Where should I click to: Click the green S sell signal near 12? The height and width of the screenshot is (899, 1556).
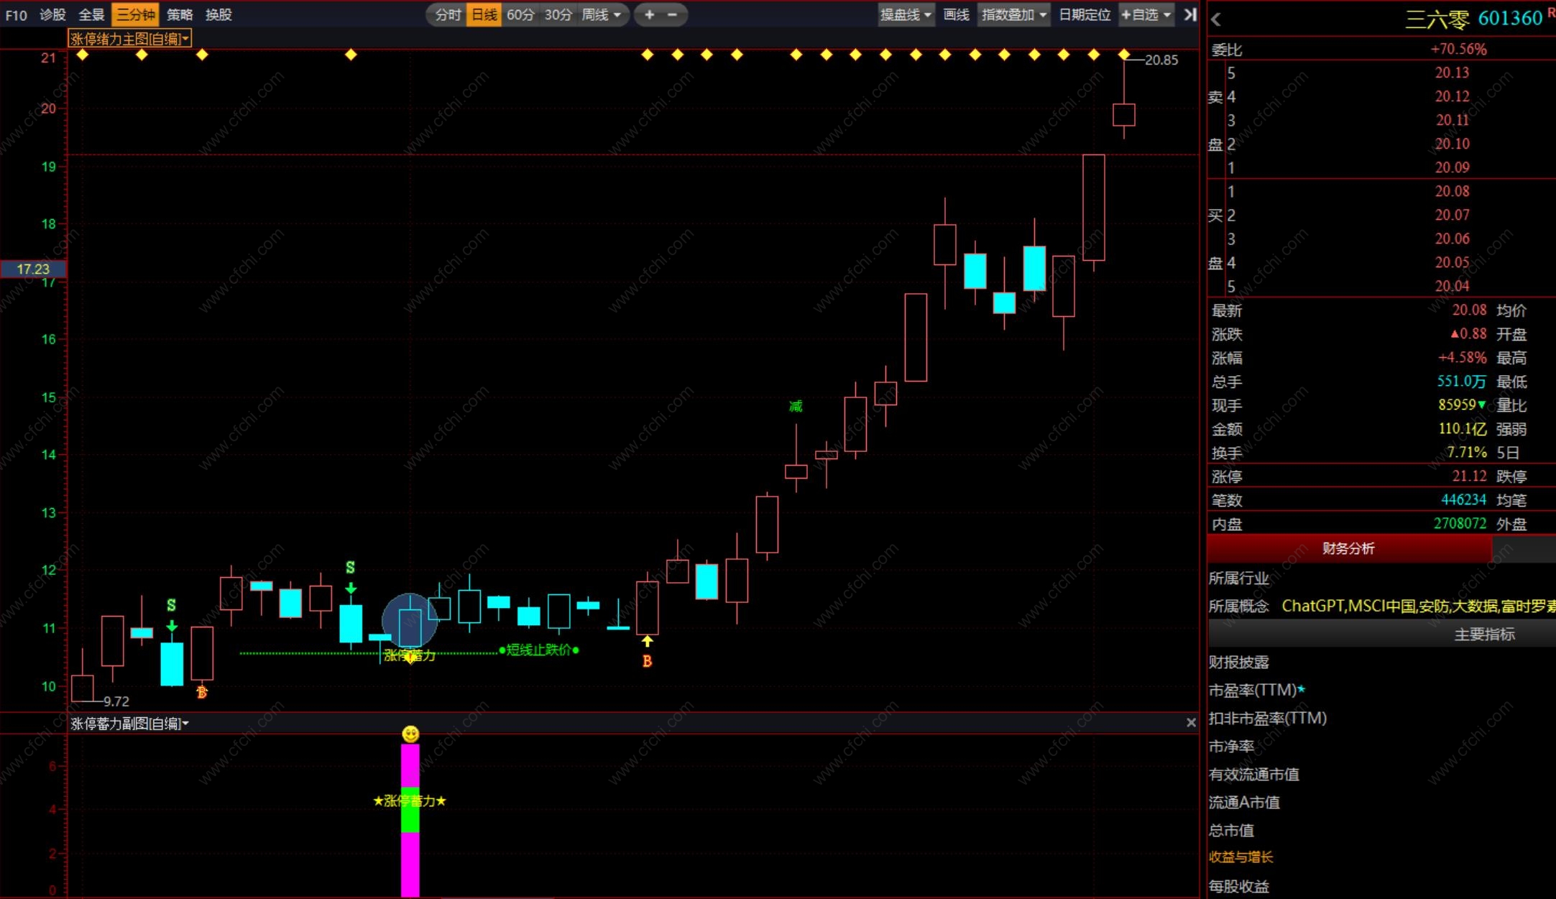(350, 568)
